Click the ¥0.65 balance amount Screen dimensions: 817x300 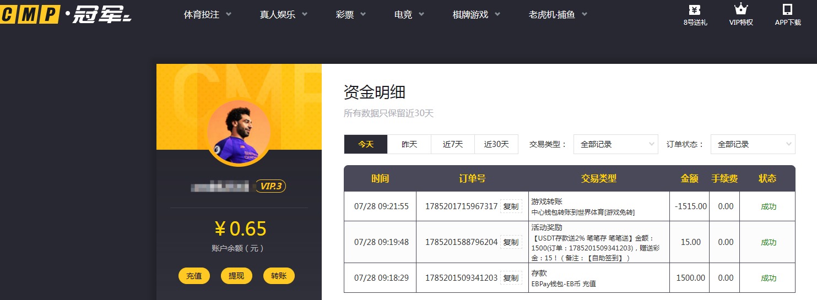(240, 228)
